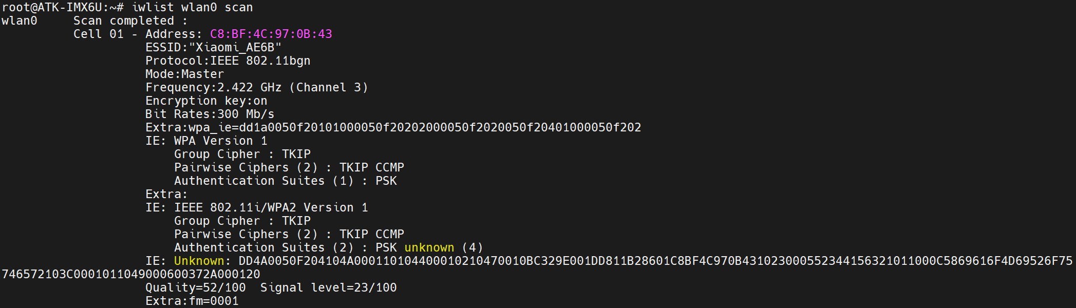Click the Protocol:IEEE 802.11bgn line
1076x308 pixels.
(228, 61)
